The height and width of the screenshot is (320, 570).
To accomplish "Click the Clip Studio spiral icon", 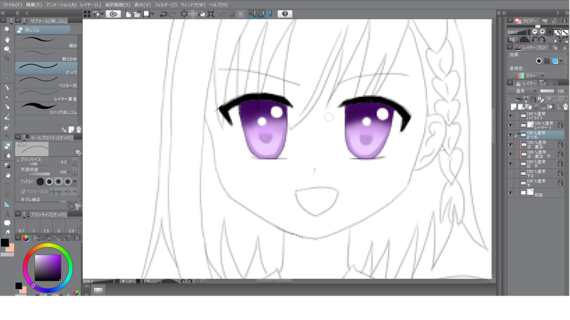I will (x=114, y=14).
